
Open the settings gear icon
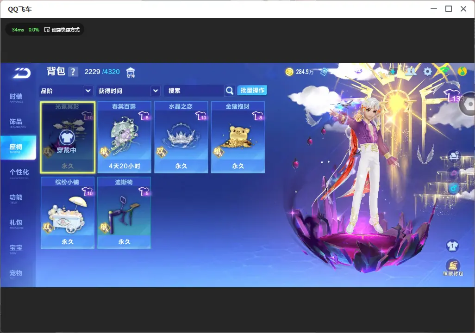pyautogui.click(x=427, y=72)
